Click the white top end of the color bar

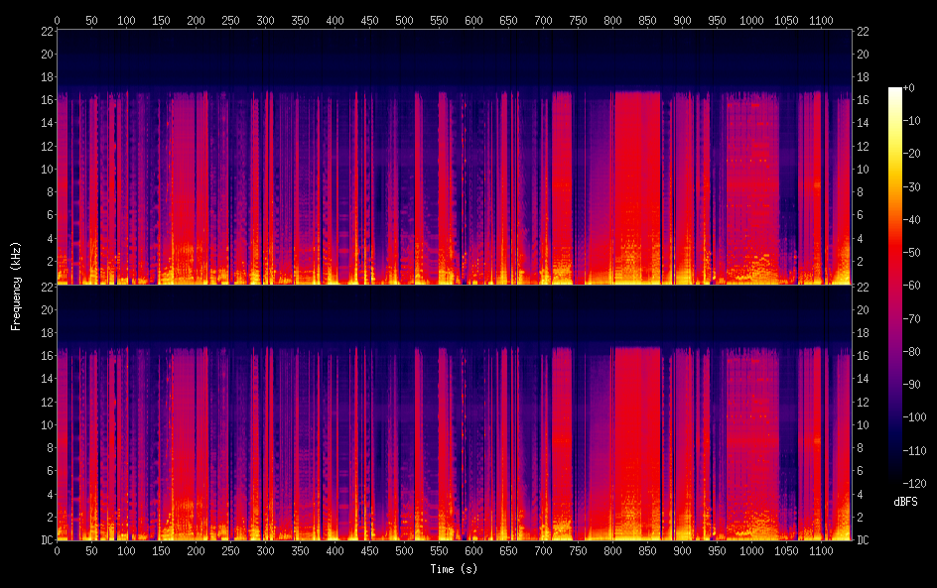[894, 91]
